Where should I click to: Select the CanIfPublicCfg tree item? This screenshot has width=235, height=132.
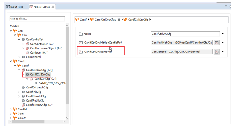pyautogui.click(x=35, y=100)
